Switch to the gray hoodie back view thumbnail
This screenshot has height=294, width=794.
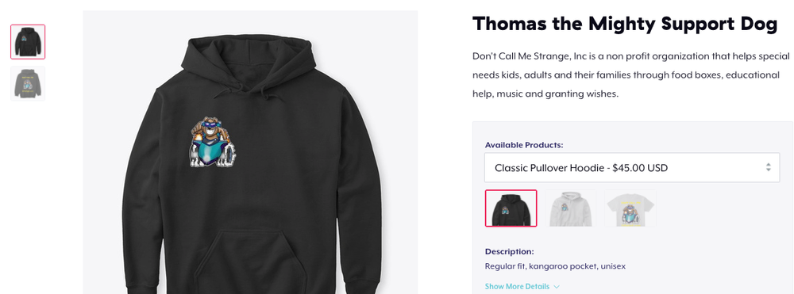coord(28,83)
